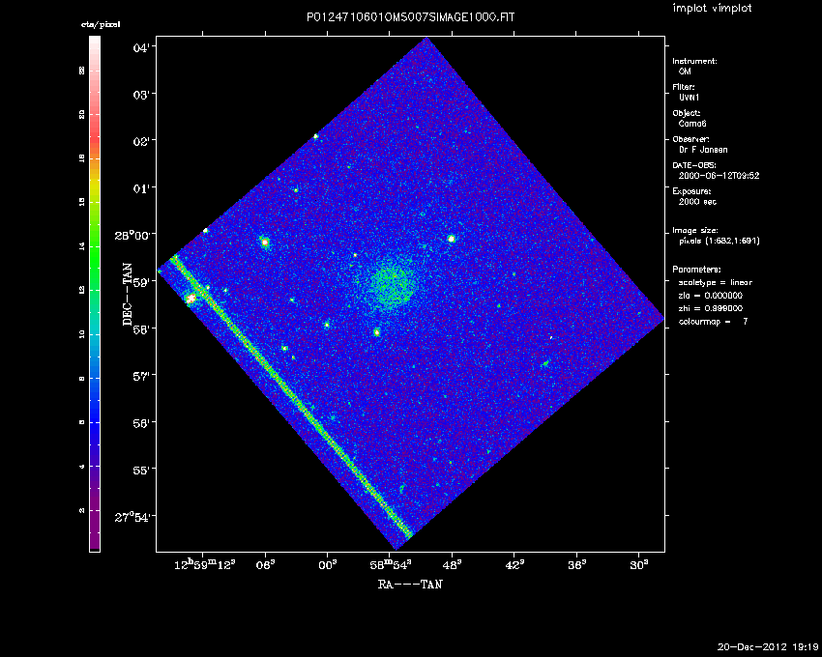Click the 57' declination tick label

(x=143, y=377)
